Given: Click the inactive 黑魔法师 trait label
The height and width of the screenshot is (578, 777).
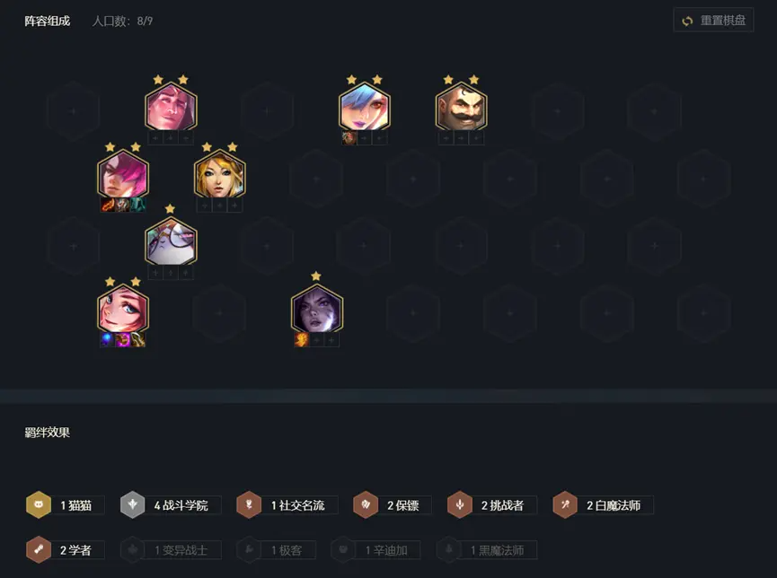Looking at the screenshot, I should point(497,550).
